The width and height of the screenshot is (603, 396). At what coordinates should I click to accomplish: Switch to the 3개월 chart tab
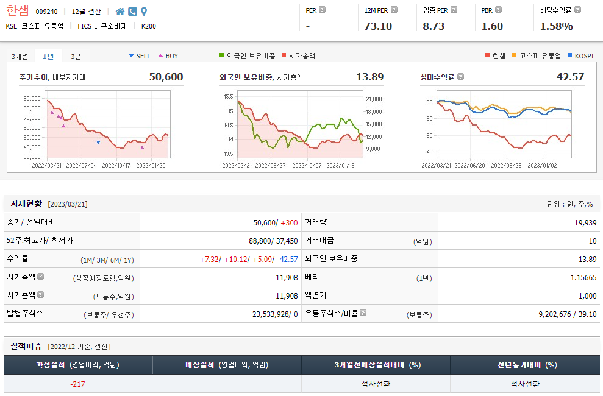pos(20,57)
